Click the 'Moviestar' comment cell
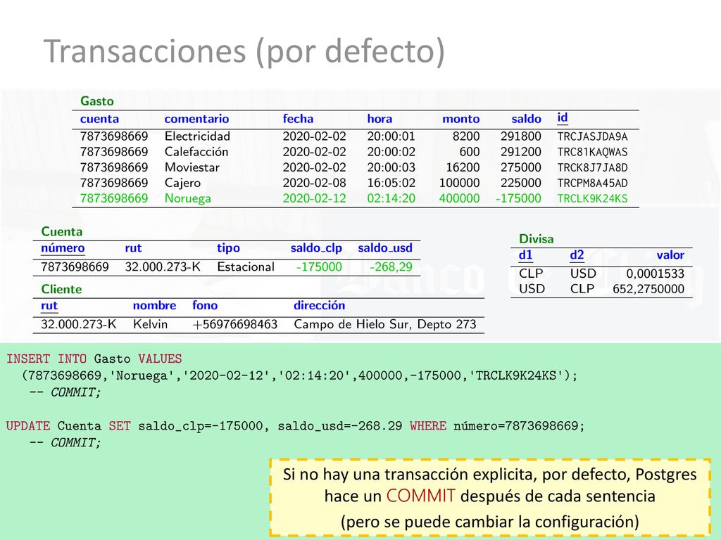 pos(192,167)
